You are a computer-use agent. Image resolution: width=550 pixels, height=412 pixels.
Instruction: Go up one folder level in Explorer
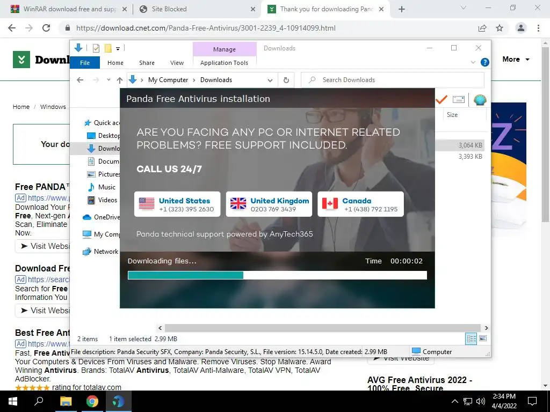point(120,80)
